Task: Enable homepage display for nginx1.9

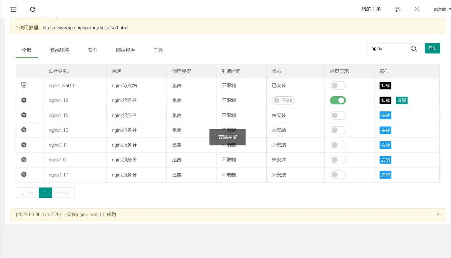Action: pos(338,160)
